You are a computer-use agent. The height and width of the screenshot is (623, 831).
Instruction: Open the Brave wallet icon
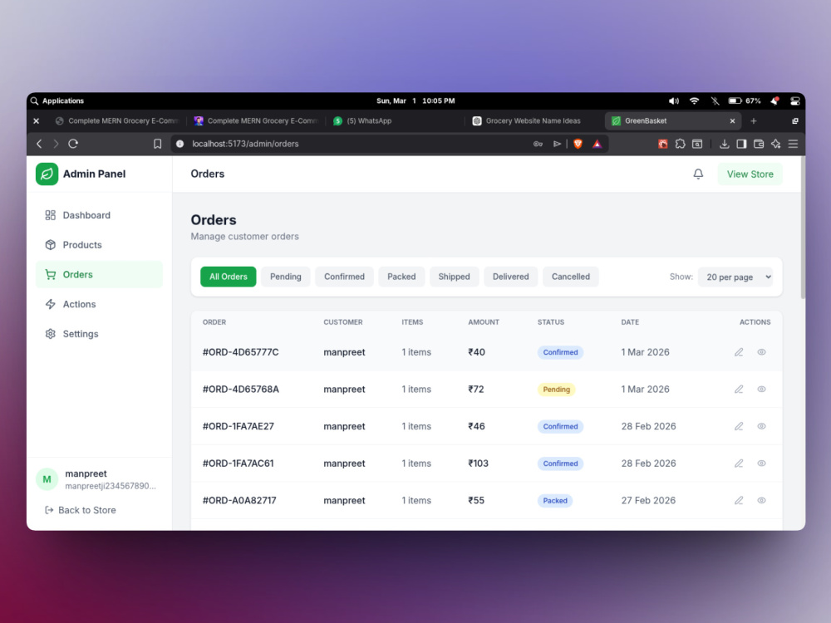click(759, 144)
